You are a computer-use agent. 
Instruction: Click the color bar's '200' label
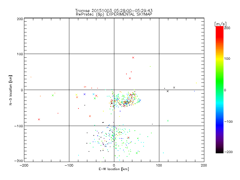[227, 28]
